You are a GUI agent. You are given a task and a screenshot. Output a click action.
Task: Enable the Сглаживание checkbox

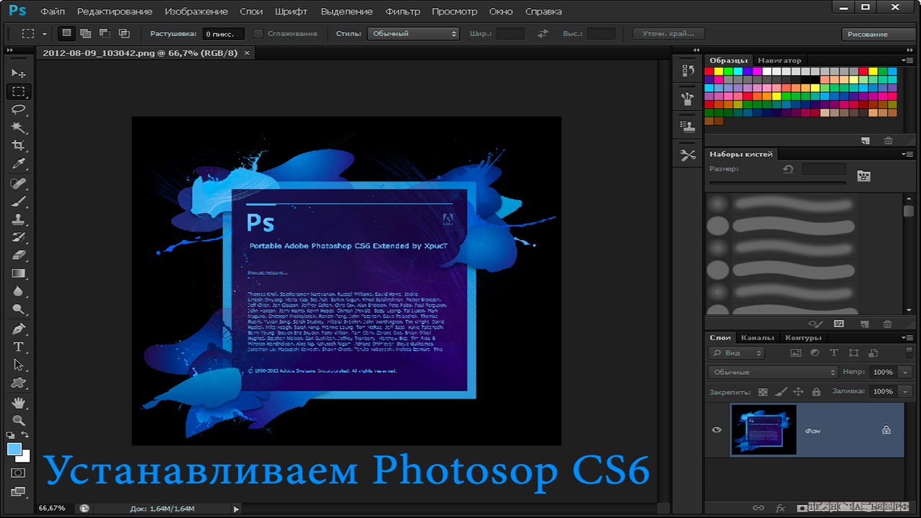click(x=258, y=34)
